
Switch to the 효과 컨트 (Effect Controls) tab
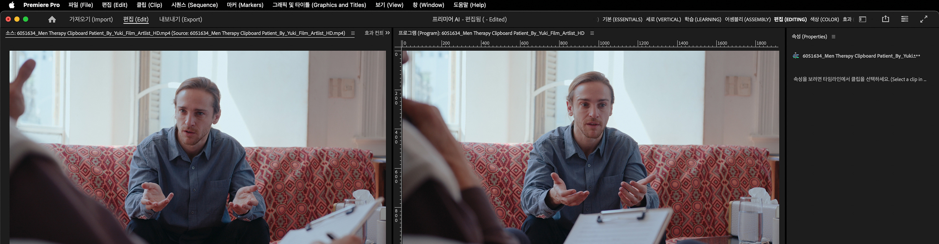coord(374,33)
